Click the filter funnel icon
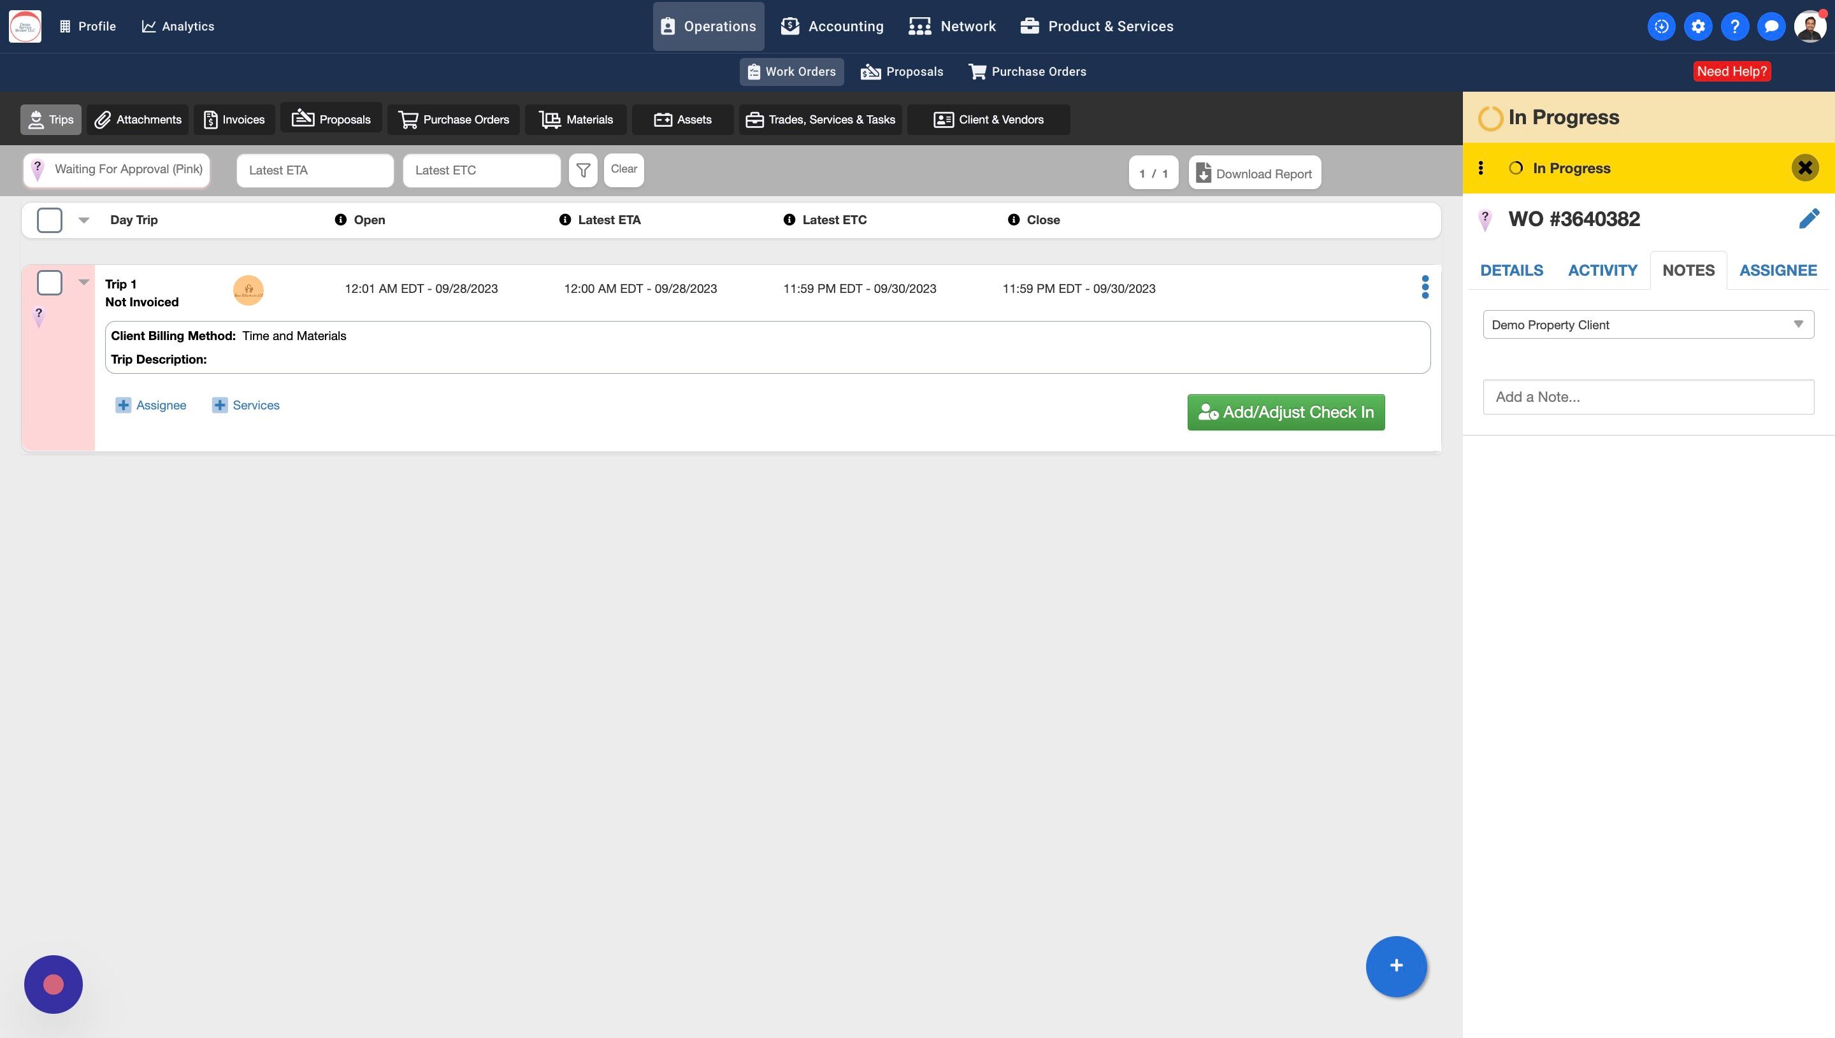This screenshot has width=1835, height=1038. click(x=582, y=171)
